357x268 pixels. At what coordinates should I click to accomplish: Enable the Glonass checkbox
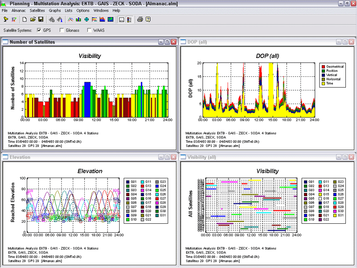click(62, 30)
